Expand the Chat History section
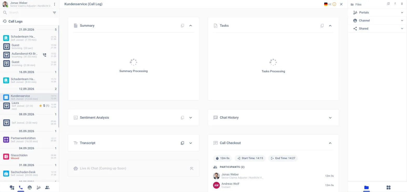Viewport: 407px width, 192px height. coord(330,118)
